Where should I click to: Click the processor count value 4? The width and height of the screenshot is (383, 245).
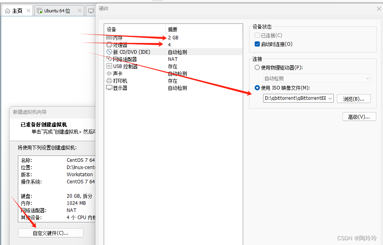(x=169, y=45)
